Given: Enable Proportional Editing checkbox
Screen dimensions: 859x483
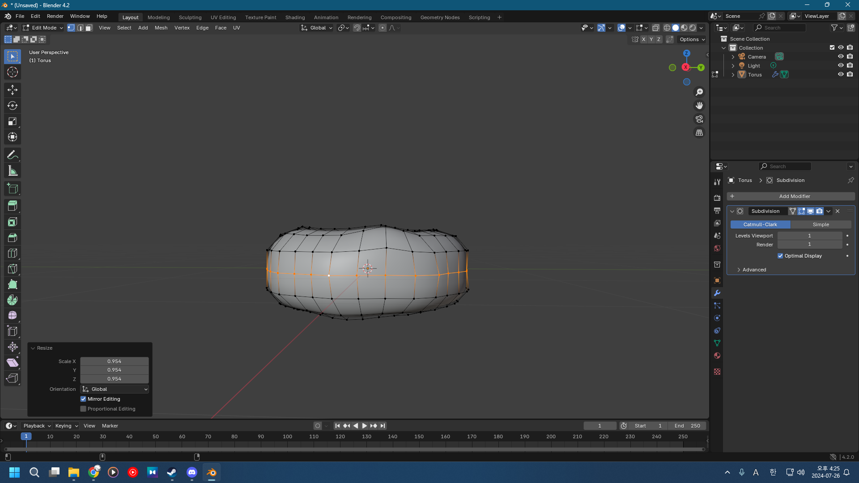Looking at the screenshot, I should [x=83, y=409].
